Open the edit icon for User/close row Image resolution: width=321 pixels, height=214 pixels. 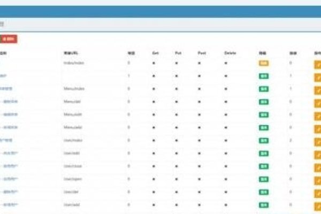click(317, 166)
